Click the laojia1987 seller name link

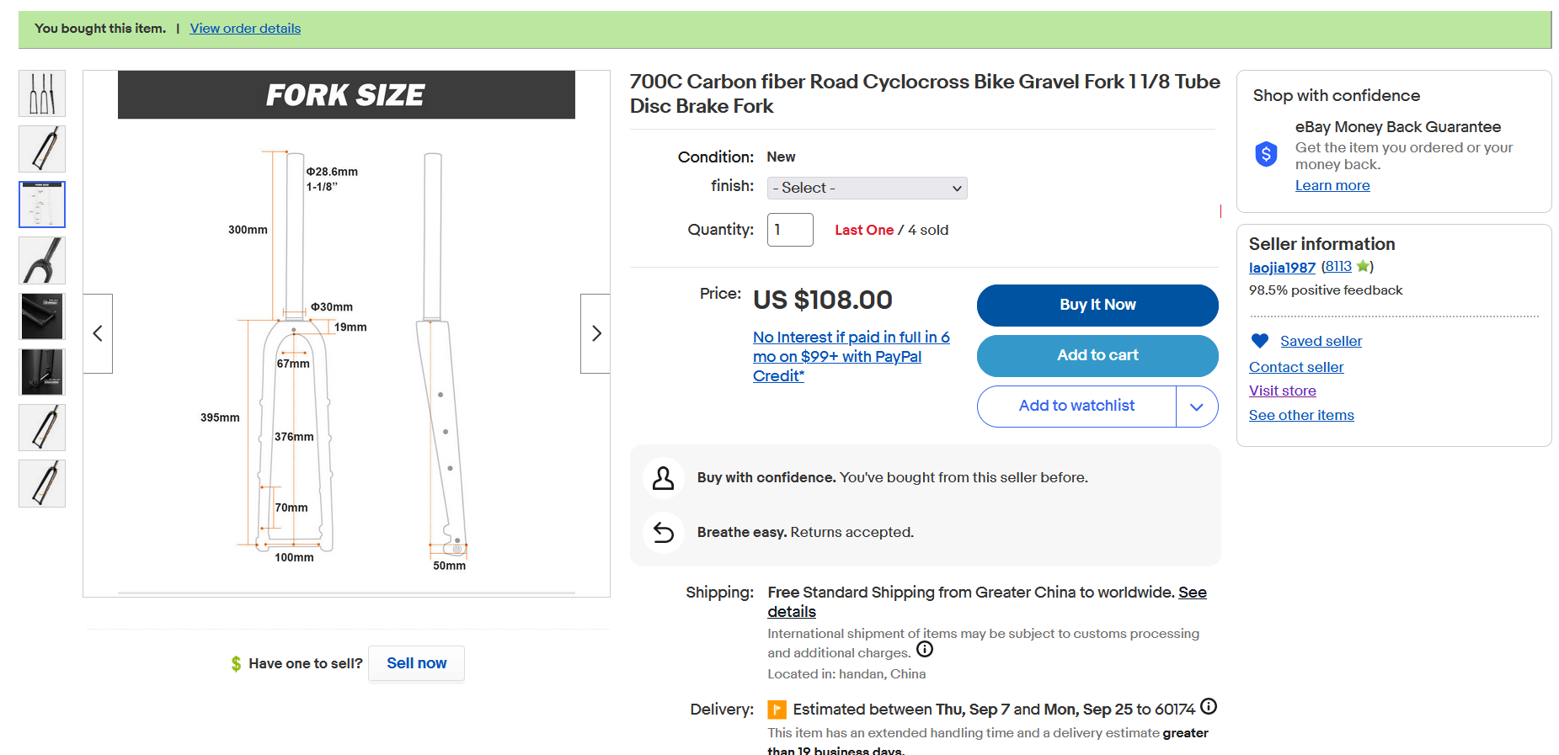click(x=1282, y=268)
